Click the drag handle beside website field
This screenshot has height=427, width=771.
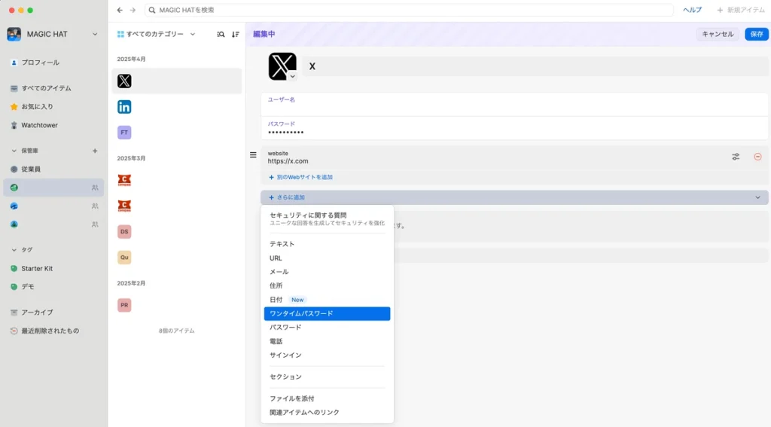pyautogui.click(x=253, y=155)
